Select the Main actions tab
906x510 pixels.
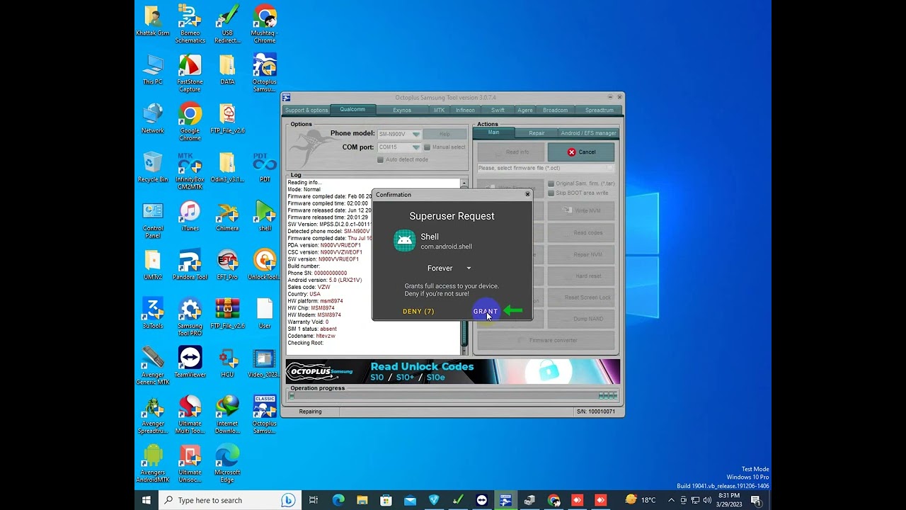pos(493,132)
